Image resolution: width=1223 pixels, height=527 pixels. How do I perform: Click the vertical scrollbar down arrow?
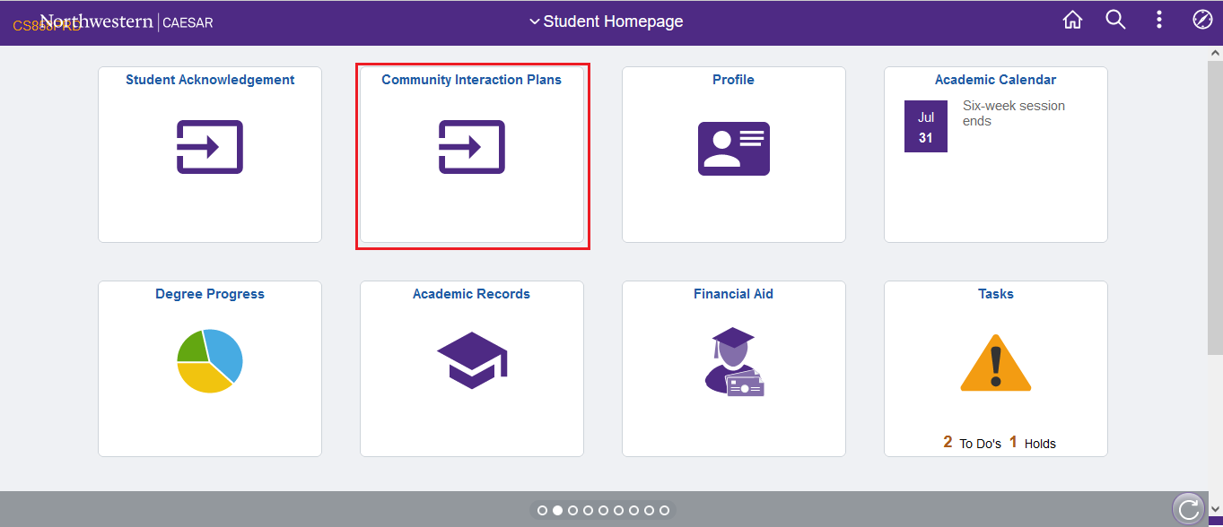tap(1215, 509)
